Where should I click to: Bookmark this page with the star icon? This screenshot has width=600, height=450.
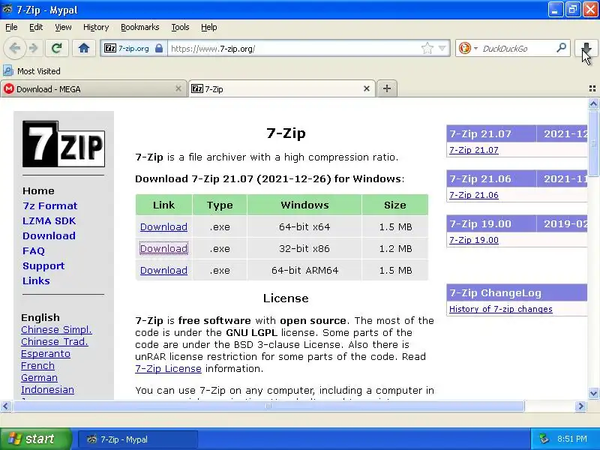427,48
